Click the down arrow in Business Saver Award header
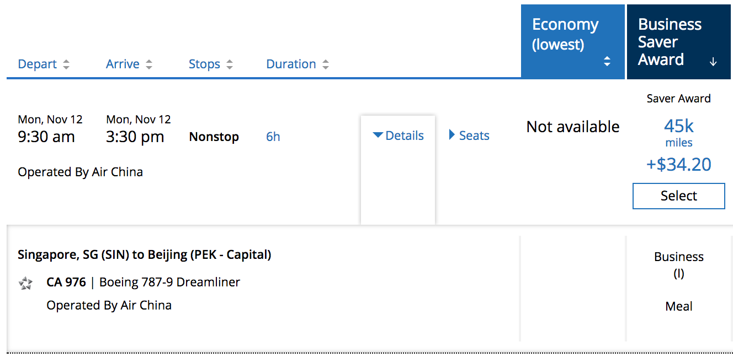This screenshot has width=733, height=358. click(713, 62)
